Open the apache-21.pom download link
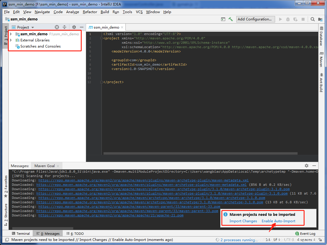The height and width of the screenshot is (245, 327). [111, 215]
